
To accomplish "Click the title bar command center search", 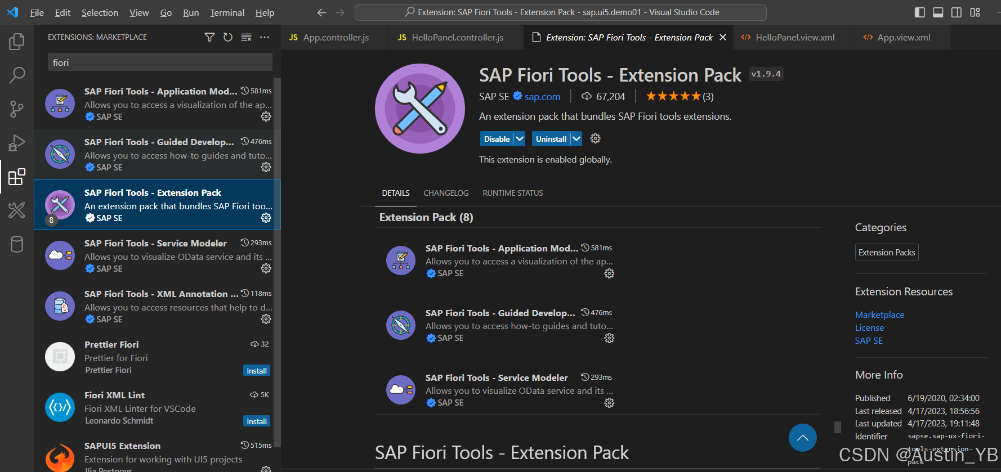I will (x=561, y=12).
